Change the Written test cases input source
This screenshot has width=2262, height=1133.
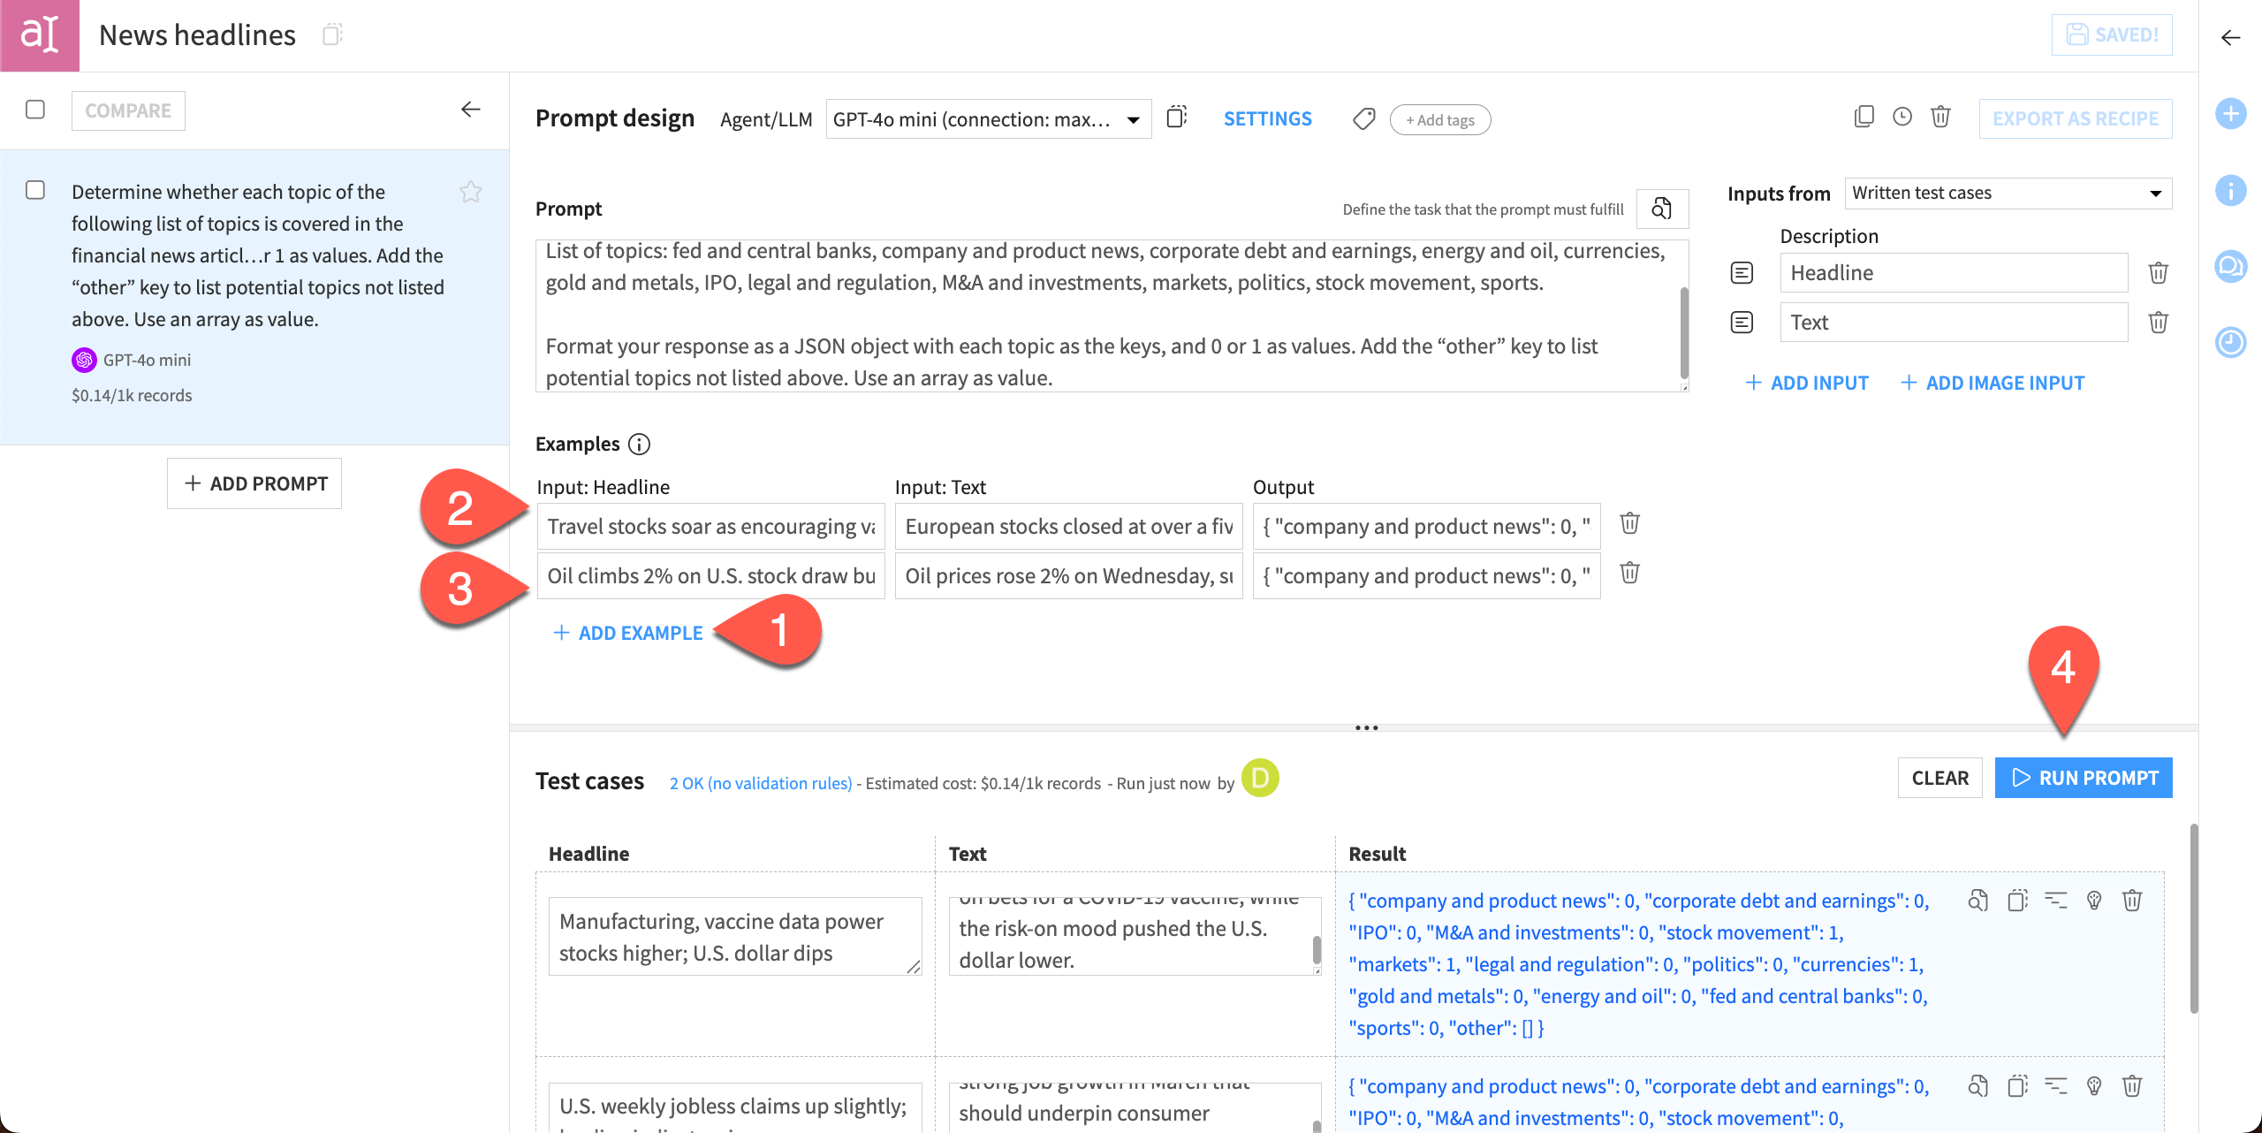tap(2006, 193)
